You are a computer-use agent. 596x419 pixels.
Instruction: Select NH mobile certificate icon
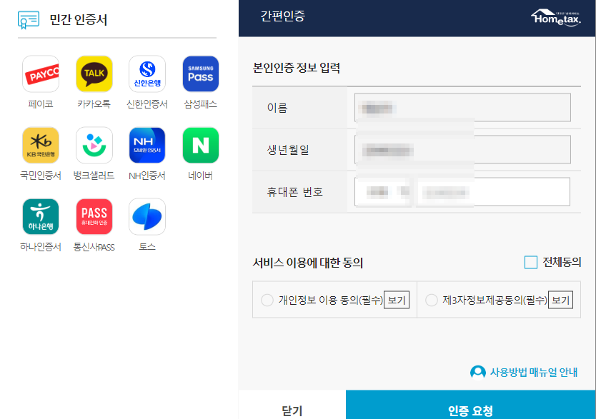147,146
